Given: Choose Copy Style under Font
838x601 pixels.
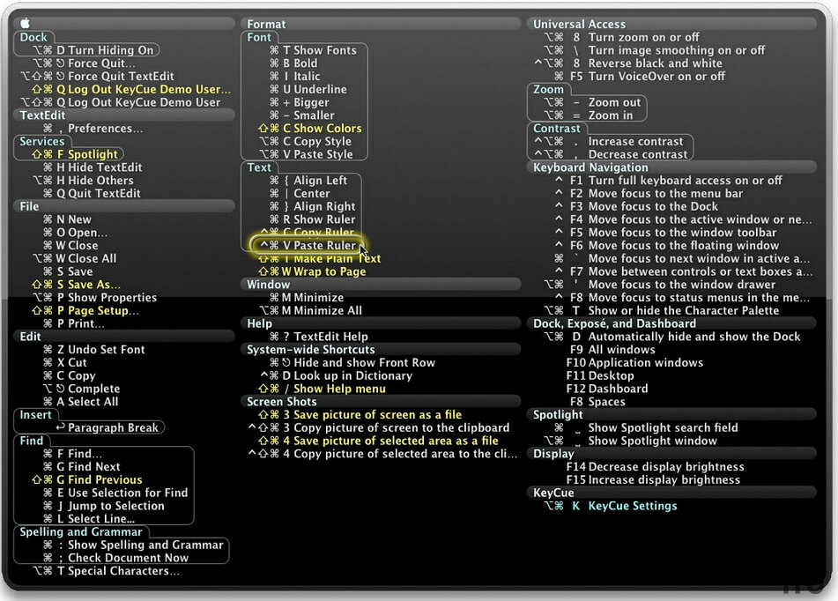Looking at the screenshot, I should 305,142.
